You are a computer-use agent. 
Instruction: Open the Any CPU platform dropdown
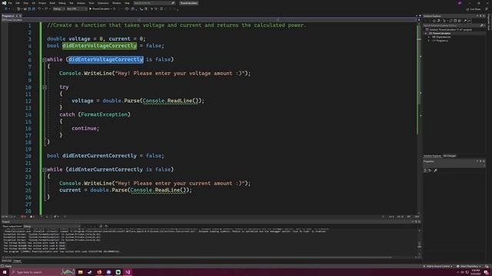[77, 9]
